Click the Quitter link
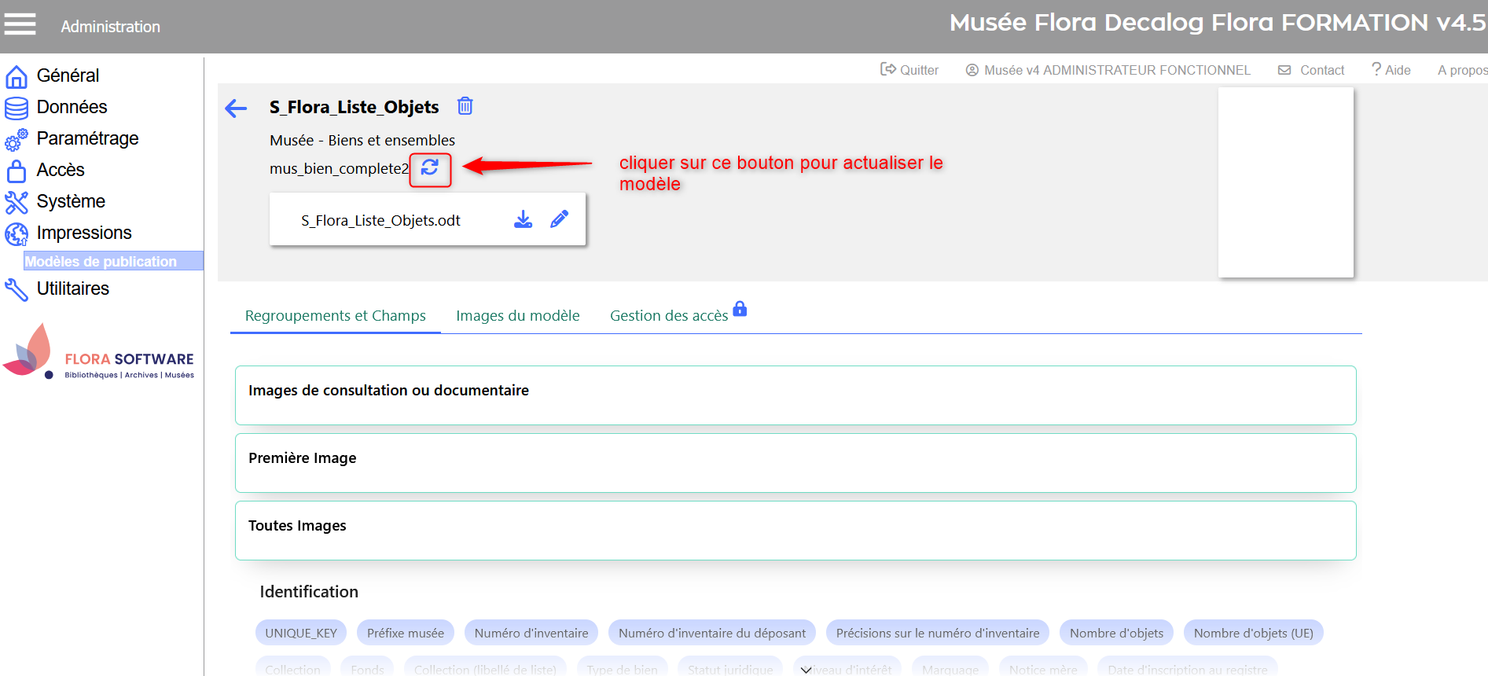The width and height of the screenshot is (1488, 676). pyautogui.click(x=910, y=70)
